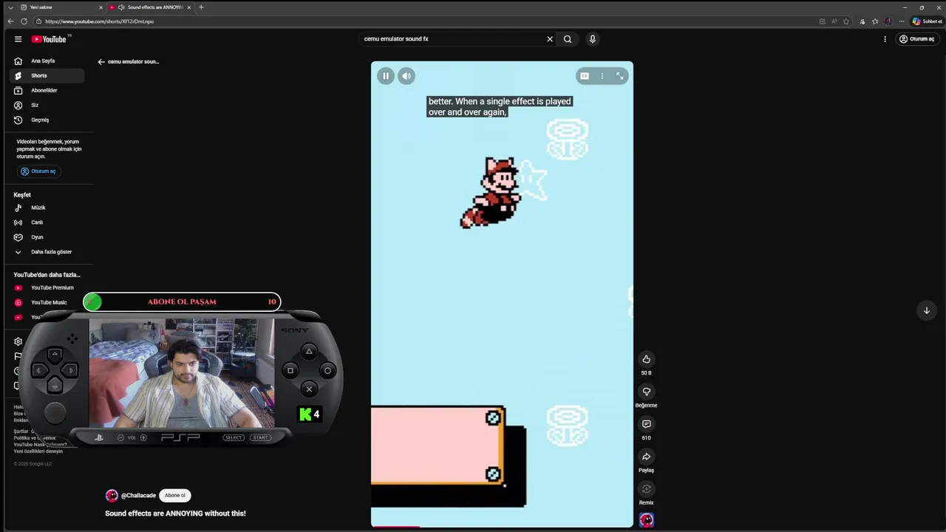This screenshot has width=946, height=532.
Task: Open Geçmiş history page
Action: click(x=47, y=120)
